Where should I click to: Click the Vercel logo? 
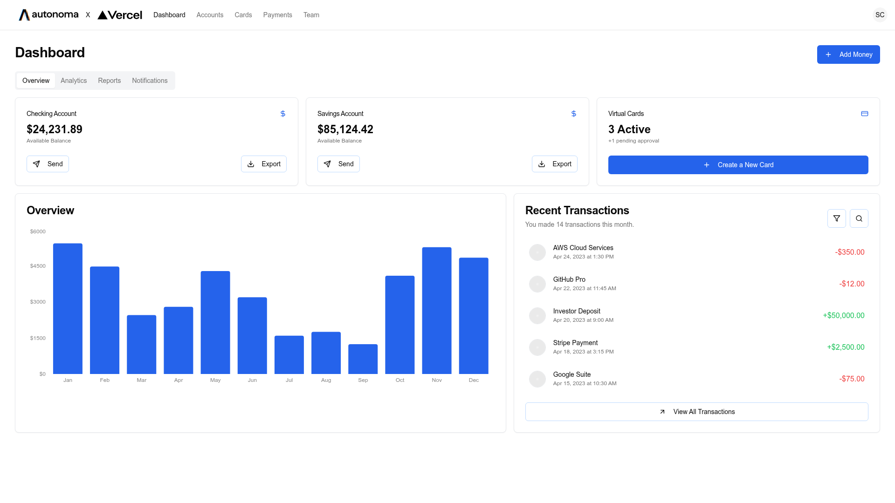pyautogui.click(x=120, y=15)
